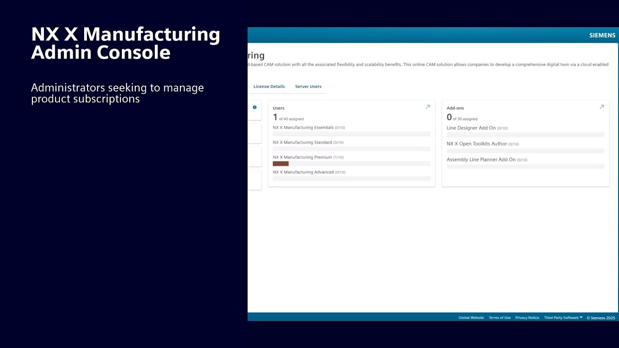
Task: Expand the Third Party Software dropdown
Action: pos(563,318)
